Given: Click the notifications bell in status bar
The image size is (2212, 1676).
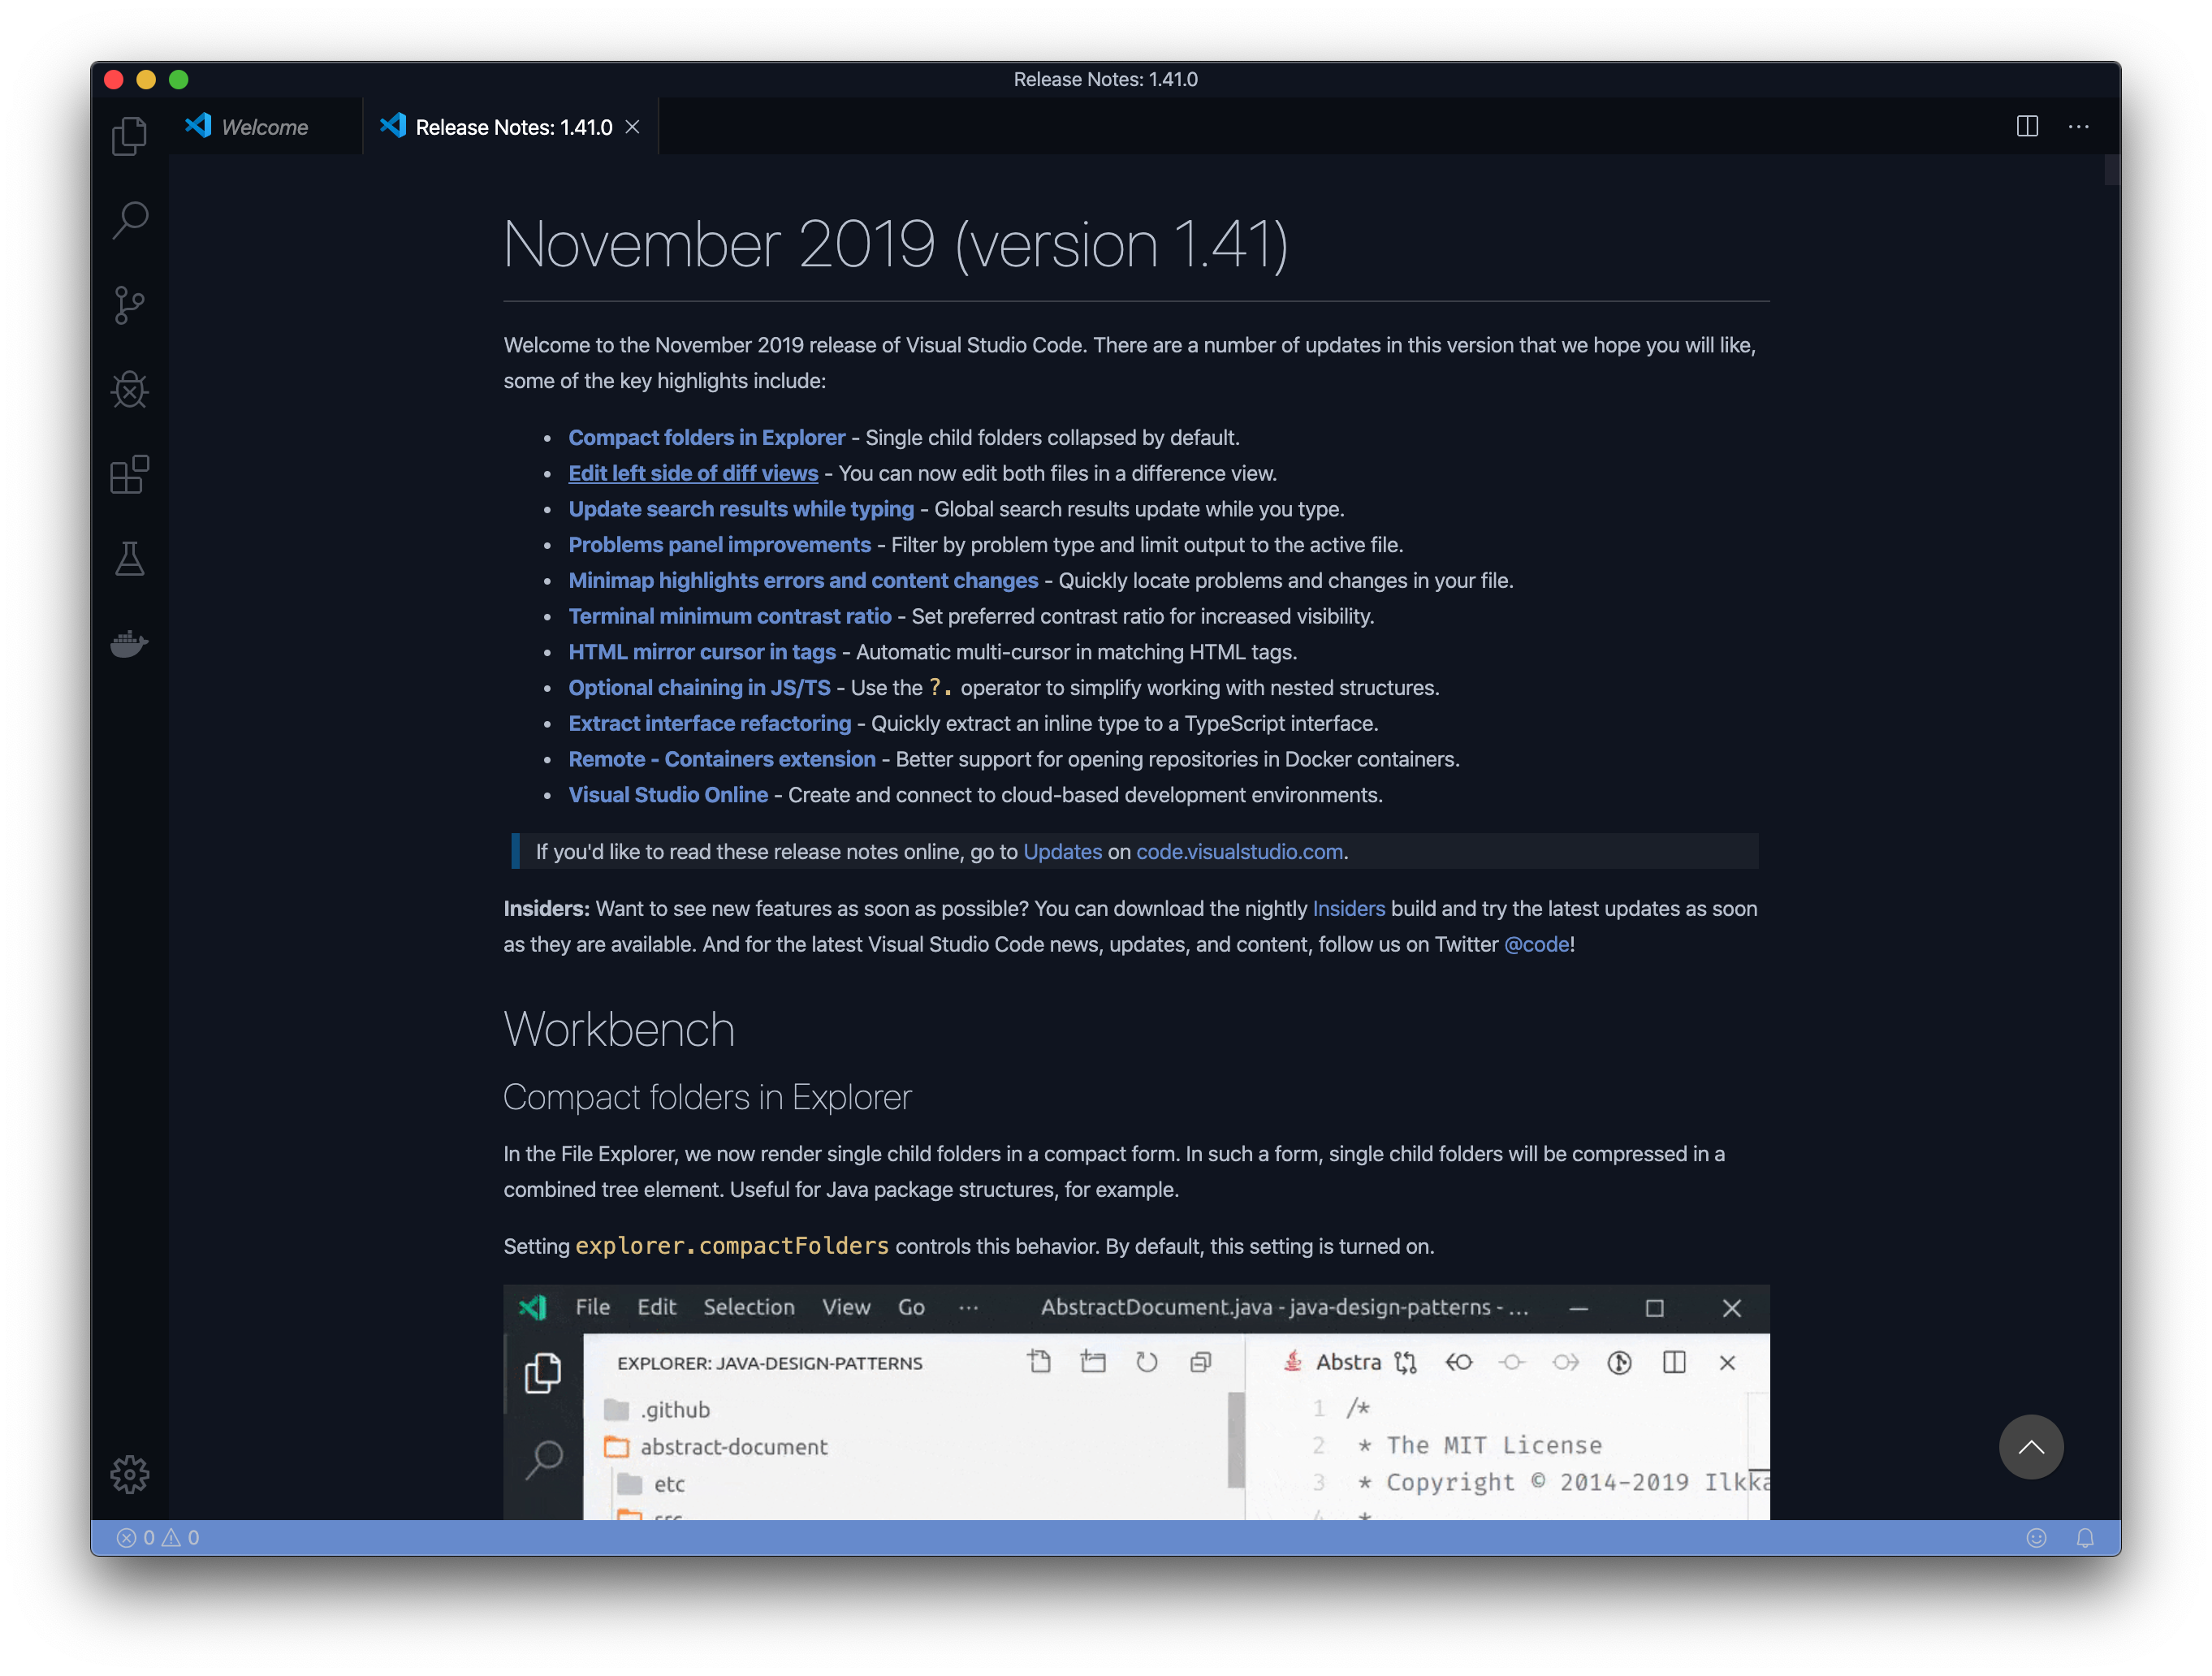Looking at the screenshot, I should click(2085, 1538).
